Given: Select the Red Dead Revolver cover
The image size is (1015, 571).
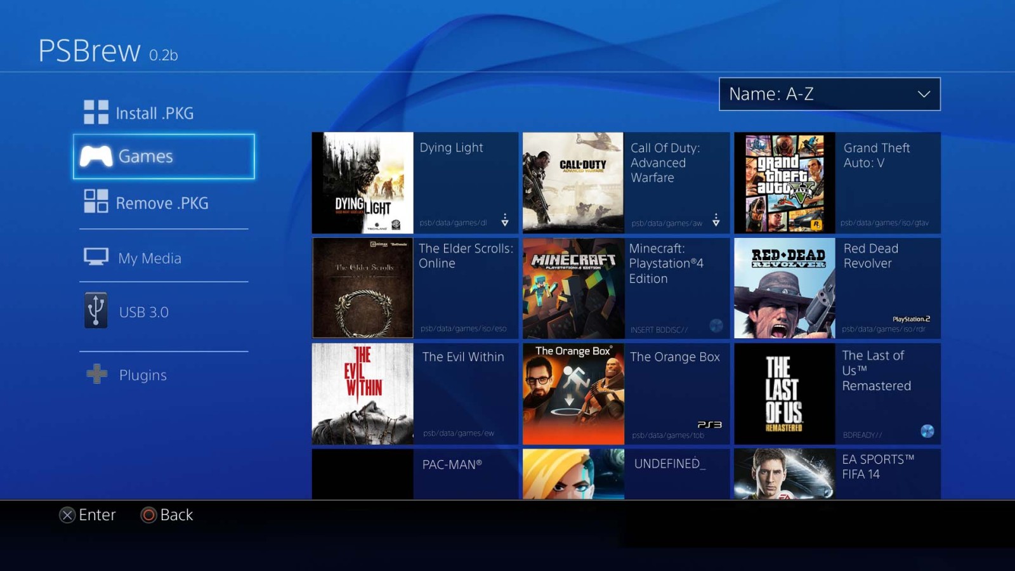Looking at the screenshot, I should coord(785,288).
